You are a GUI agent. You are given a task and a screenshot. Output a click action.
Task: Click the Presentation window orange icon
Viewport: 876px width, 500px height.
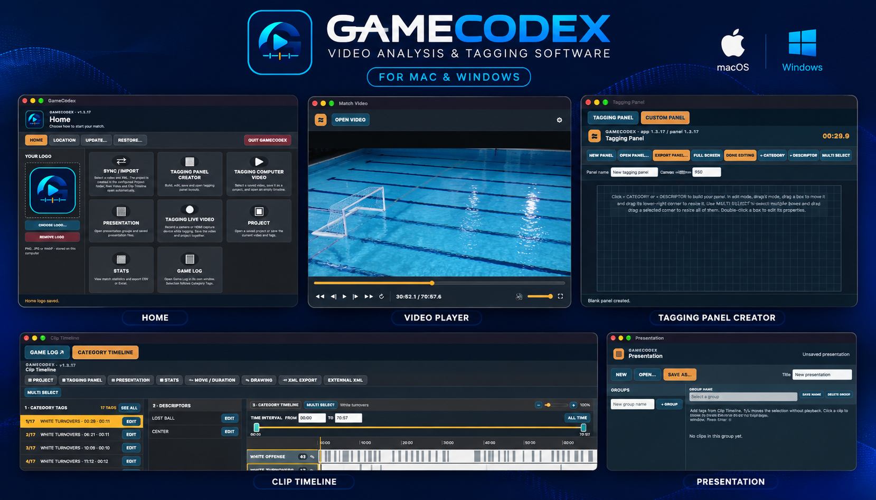pyautogui.click(x=619, y=354)
